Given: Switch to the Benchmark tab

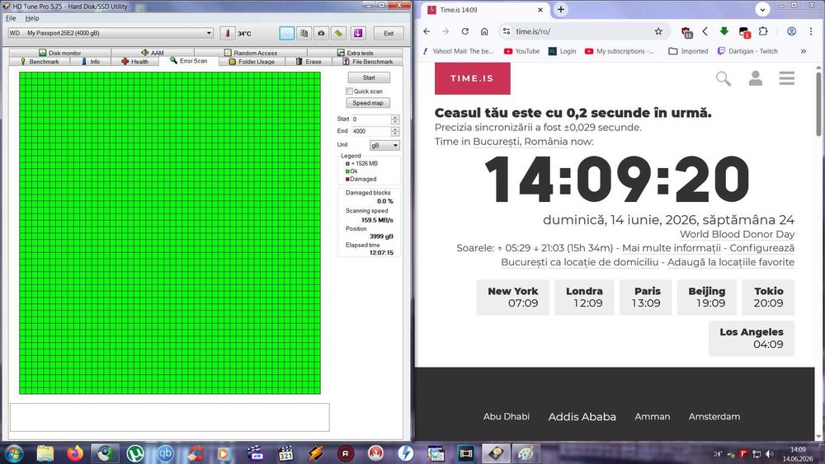Looking at the screenshot, I should point(40,62).
